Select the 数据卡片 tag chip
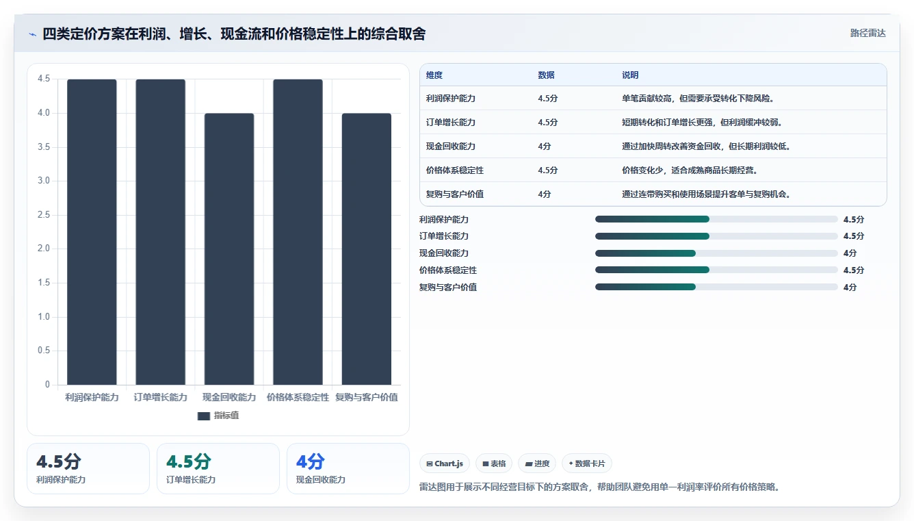 pos(587,463)
